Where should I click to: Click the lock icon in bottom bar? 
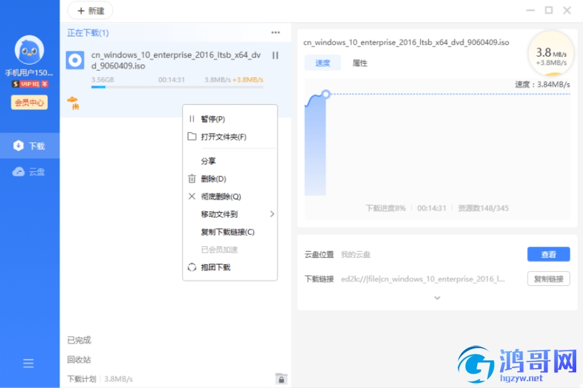(x=281, y=379)
